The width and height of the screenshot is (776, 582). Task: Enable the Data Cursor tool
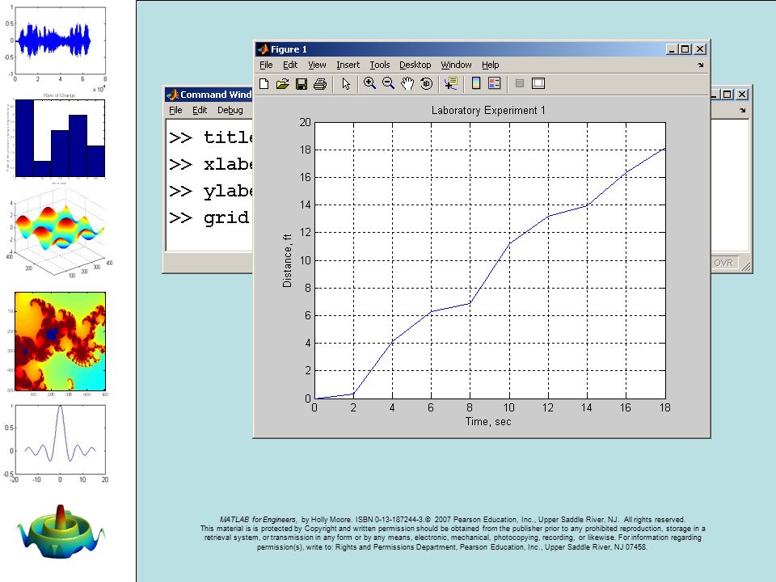tap(451, 83)
